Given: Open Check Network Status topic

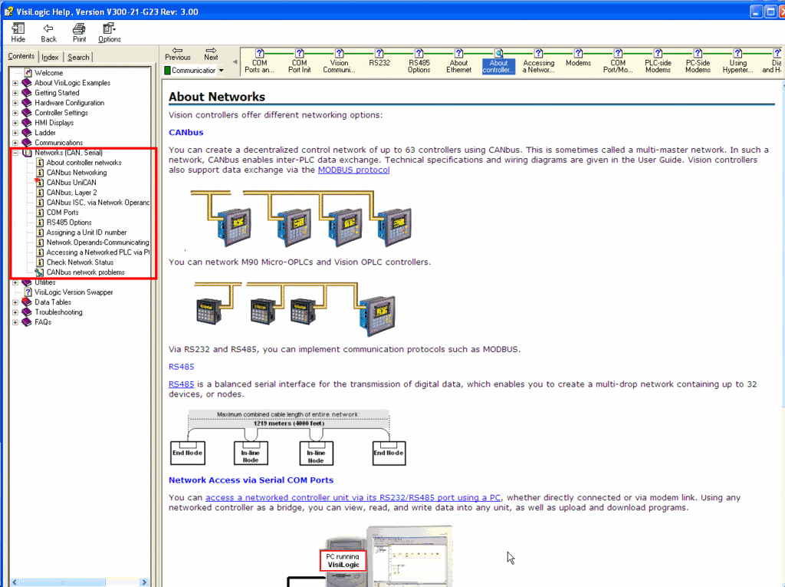Looking at the screenshot, I should coord(80,262).
